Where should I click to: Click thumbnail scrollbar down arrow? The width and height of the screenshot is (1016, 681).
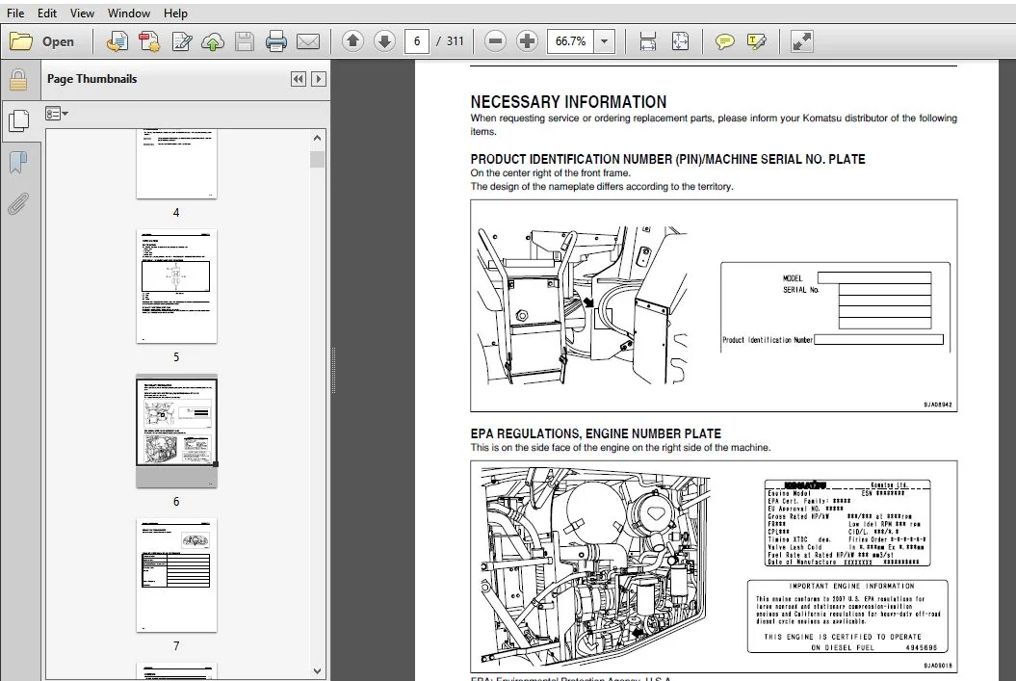[x=317, y=671]
